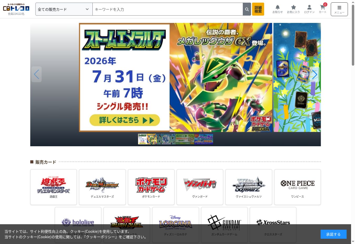Click the page vertical scrollbar thumb
The image size is (355, 244).
tap(353, 35)
